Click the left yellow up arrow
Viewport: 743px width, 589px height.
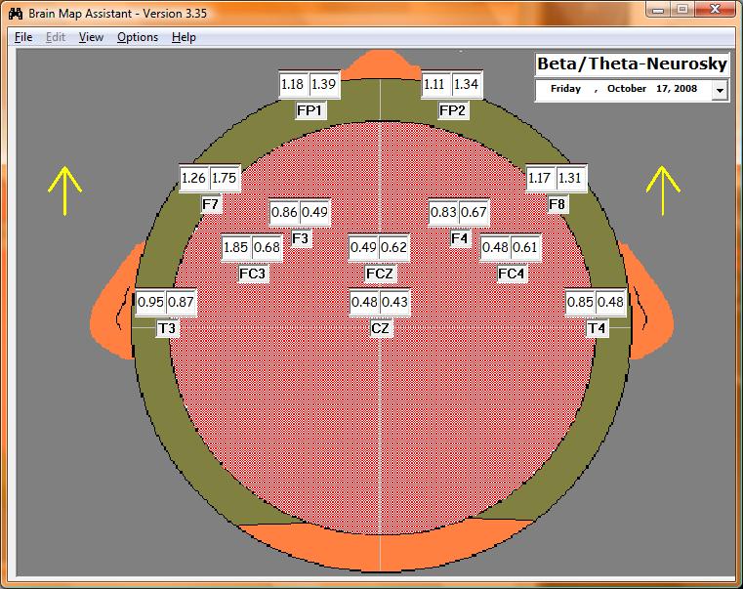[65, 189]
